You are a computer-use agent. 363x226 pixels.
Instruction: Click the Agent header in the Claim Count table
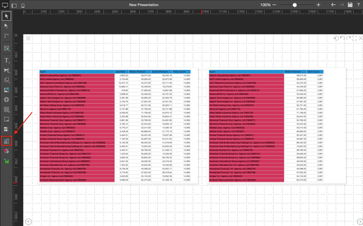[x=246, y=72]
